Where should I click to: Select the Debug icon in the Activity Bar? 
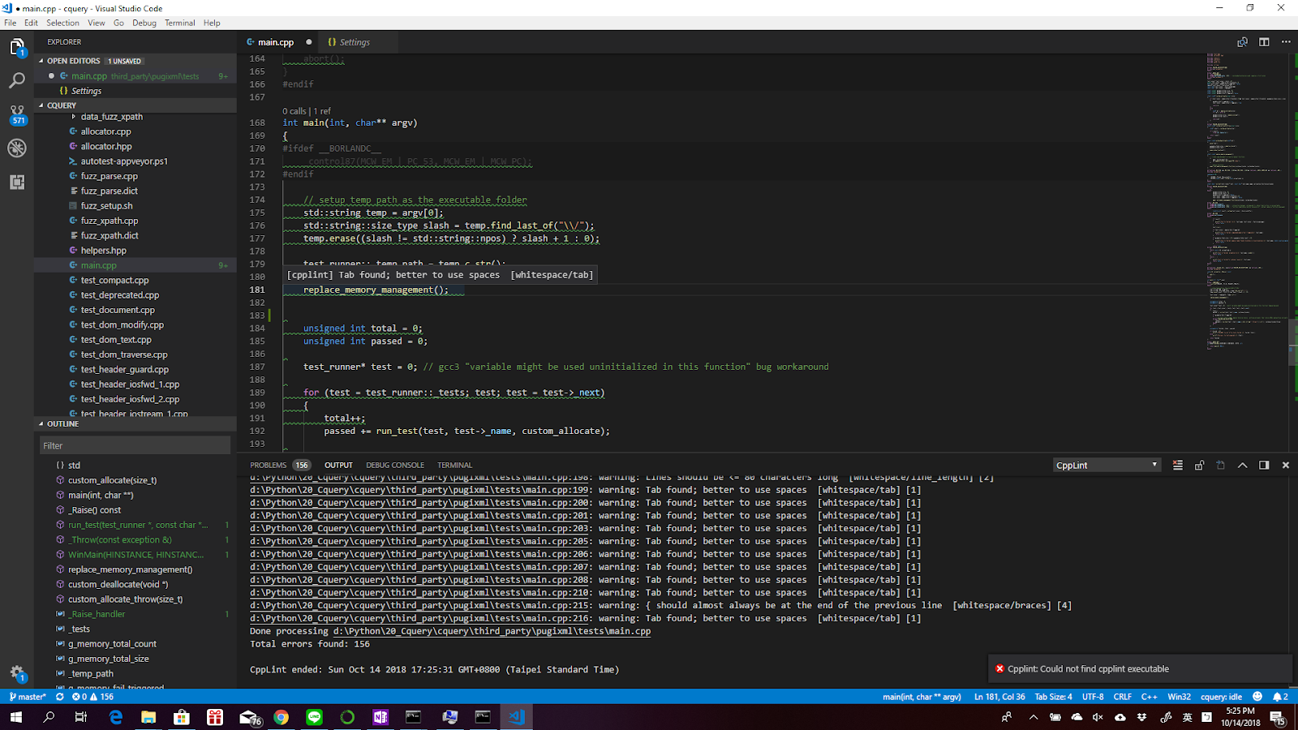pos(16,148)
